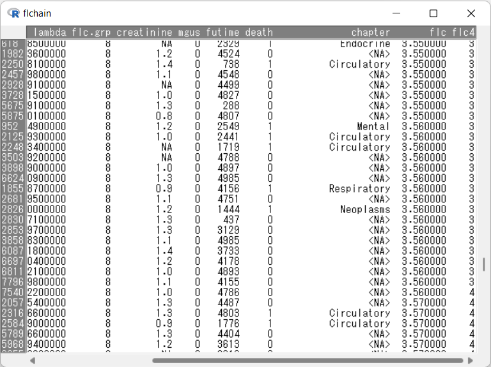The image size is (491, 367).
Task: Select the creatinine column header
Action: pos(144,33)
